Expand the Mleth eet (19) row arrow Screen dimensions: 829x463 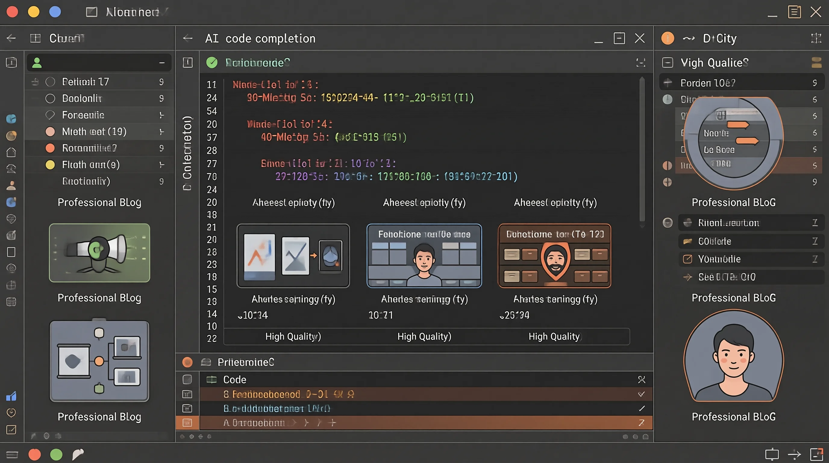tap(161, 131)
